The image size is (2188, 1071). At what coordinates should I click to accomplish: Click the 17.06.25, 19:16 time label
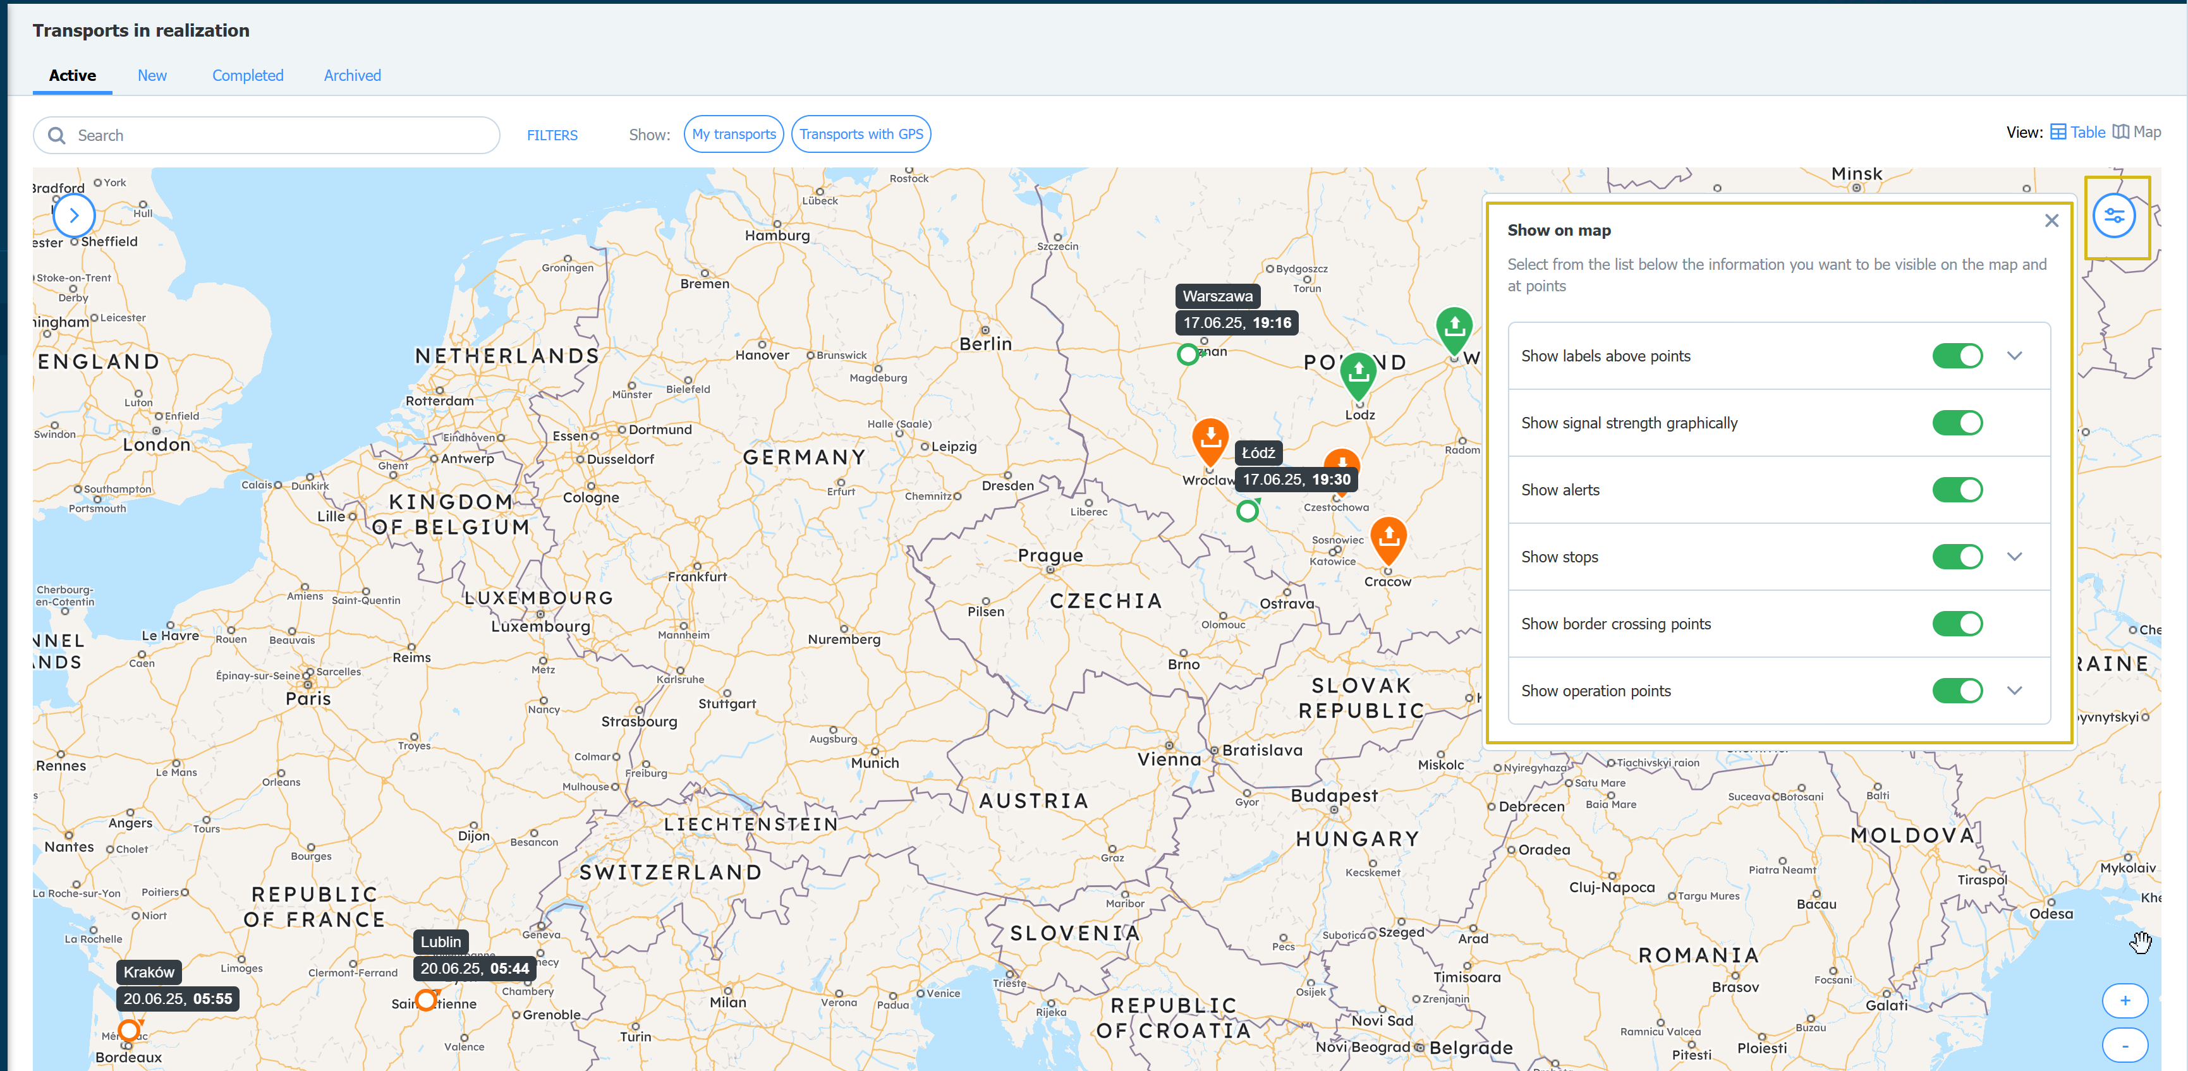[1237, 323]
